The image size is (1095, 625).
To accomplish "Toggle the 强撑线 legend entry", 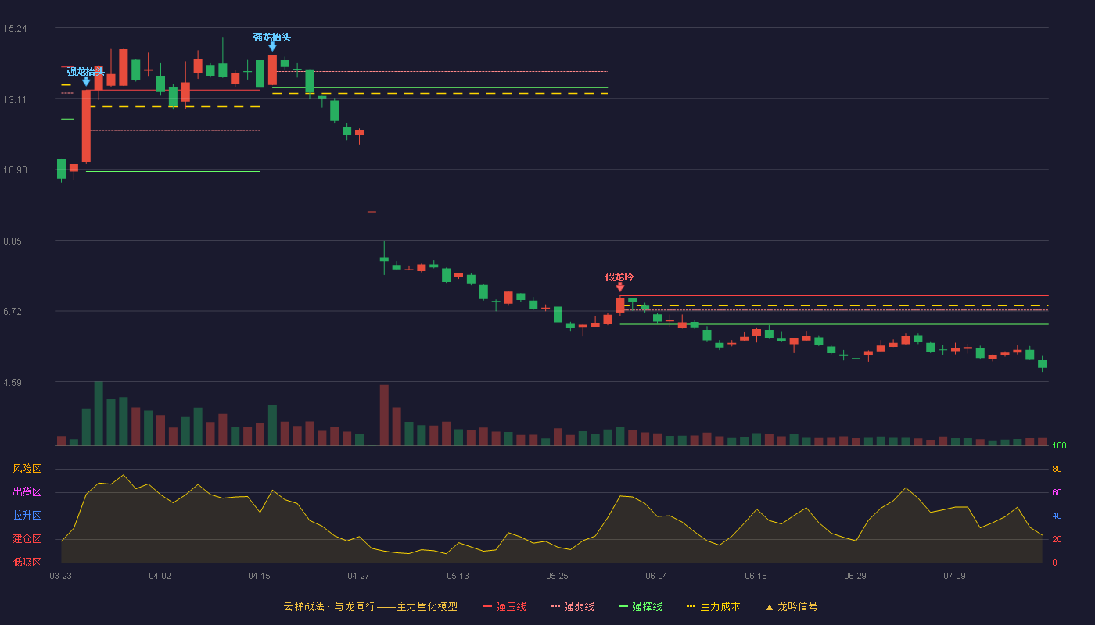I will pyautogui.click(x=641, y=606).
